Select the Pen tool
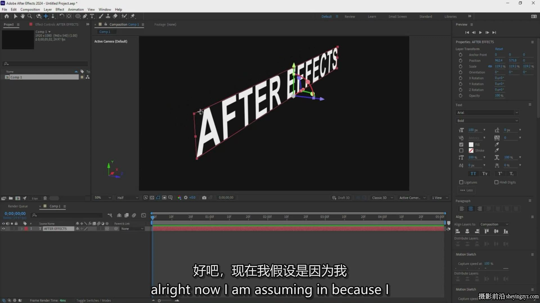This screenshot has width=540, height=303. coord(85,16)
